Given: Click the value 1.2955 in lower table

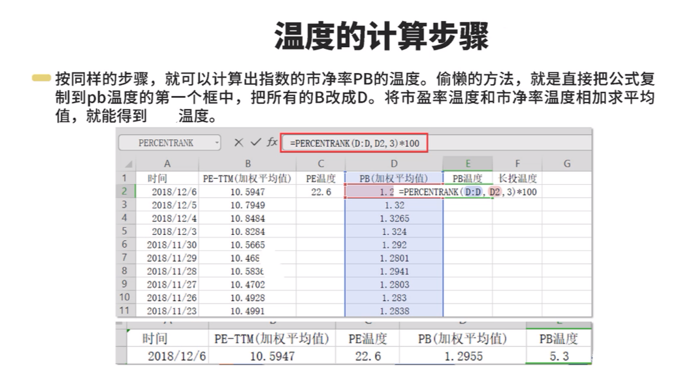Looking at the screenshot, I should [463, 356].
